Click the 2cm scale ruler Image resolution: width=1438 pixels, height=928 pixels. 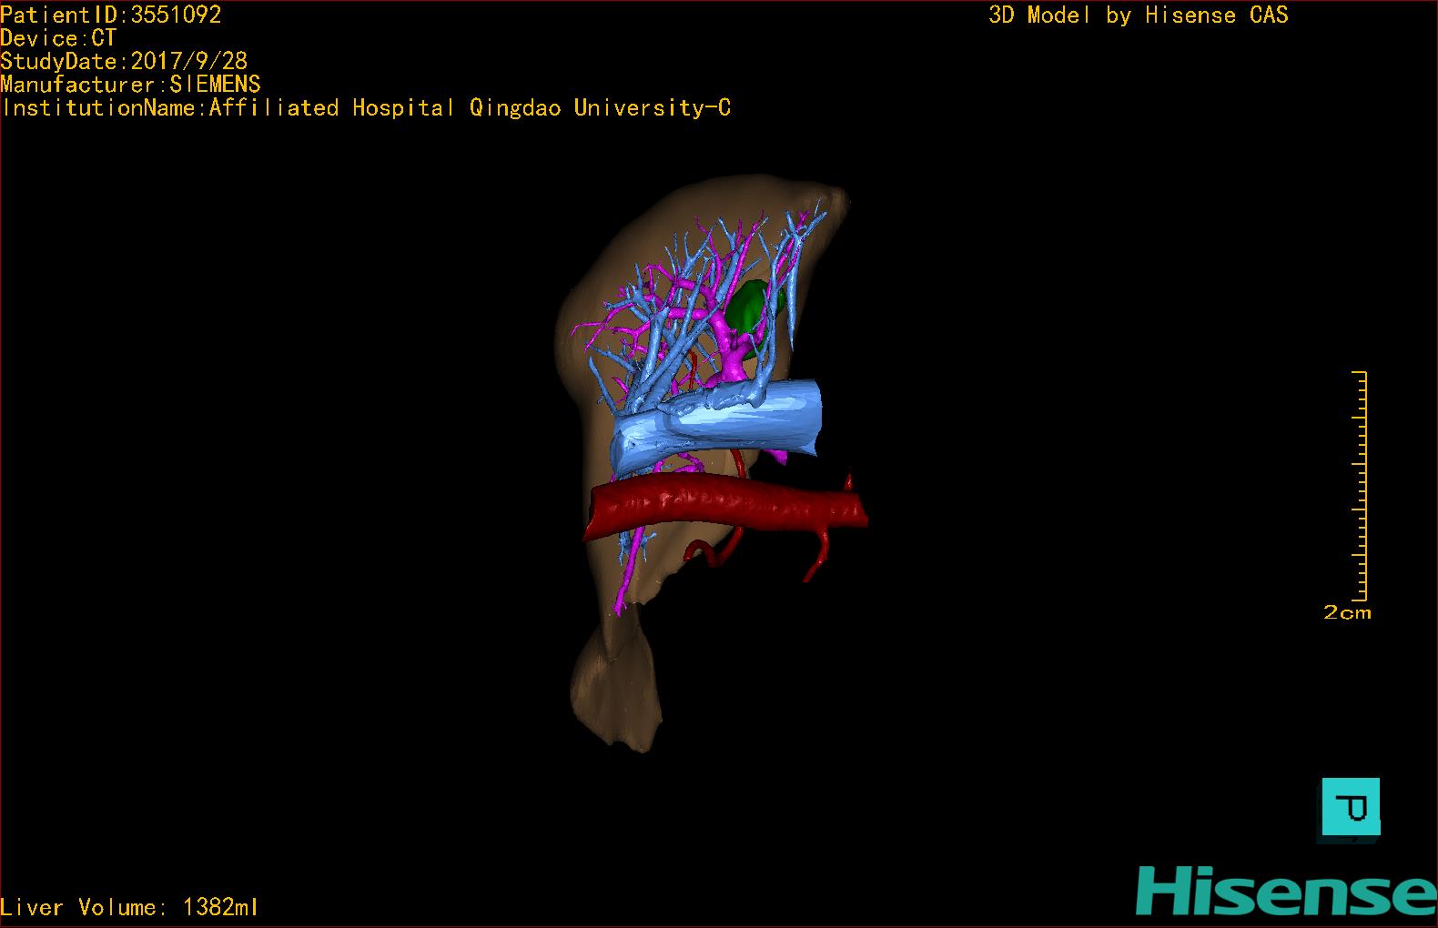pos(1359,486)
